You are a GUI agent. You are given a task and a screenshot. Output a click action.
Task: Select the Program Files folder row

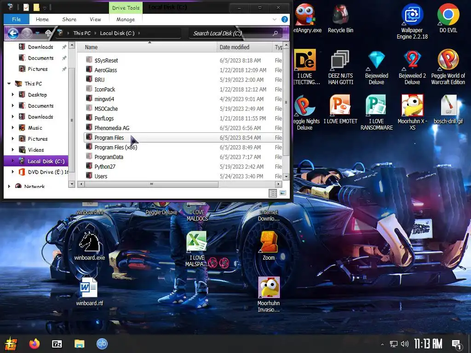click(x=183, y=137)
